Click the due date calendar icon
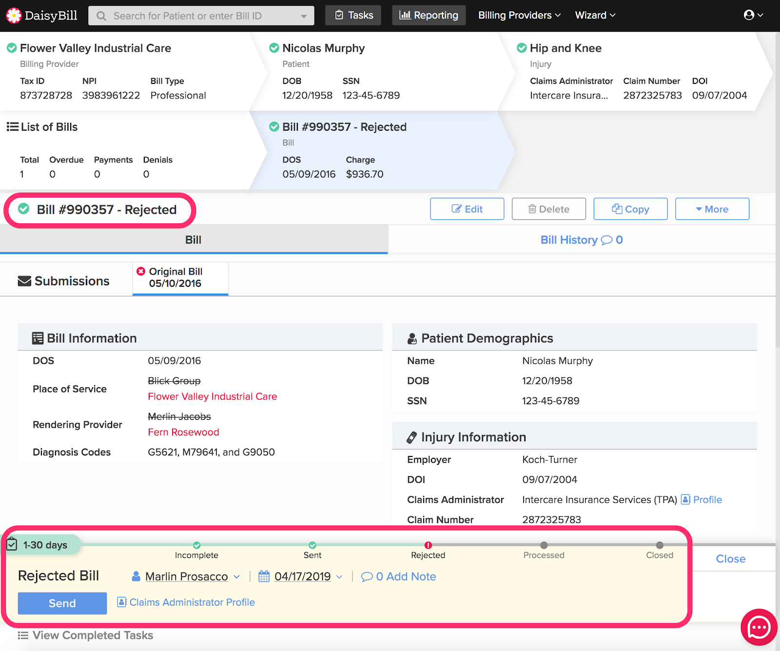This screenshot has width=780, height=651. click(x=264, y=576)
